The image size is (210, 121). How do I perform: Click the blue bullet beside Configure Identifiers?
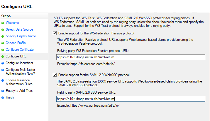click(3, 63)
